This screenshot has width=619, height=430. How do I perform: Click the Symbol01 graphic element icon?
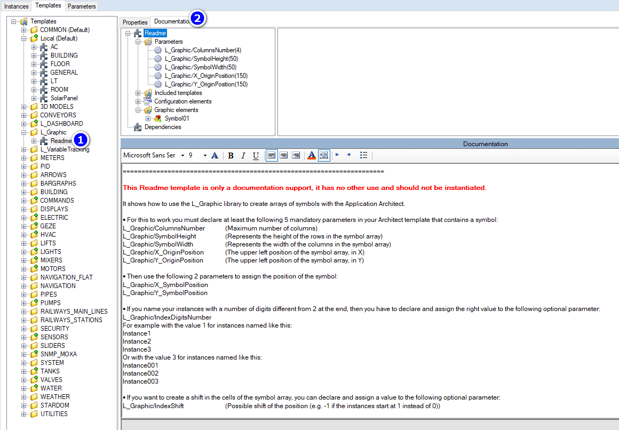(158, 118)
